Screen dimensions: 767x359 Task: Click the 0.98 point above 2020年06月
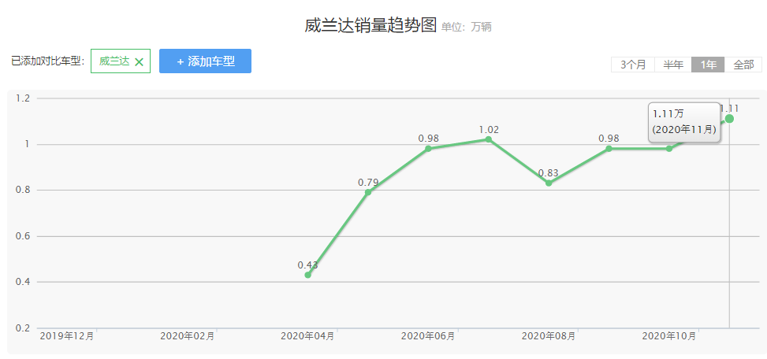428,149
